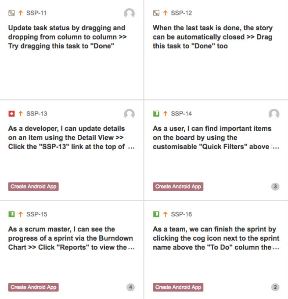
Task: Click the assignee avatar on SSP-14 card
Action: click(274, 114)
